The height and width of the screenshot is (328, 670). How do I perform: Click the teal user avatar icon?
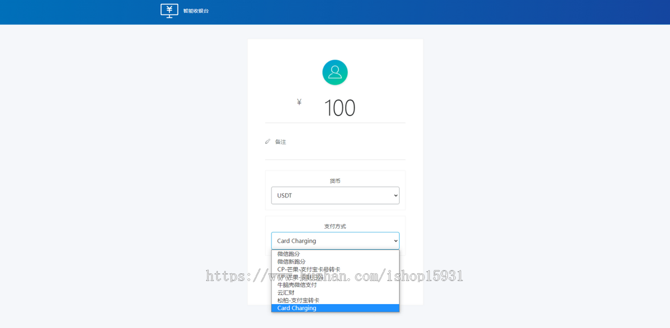[335, 73]
